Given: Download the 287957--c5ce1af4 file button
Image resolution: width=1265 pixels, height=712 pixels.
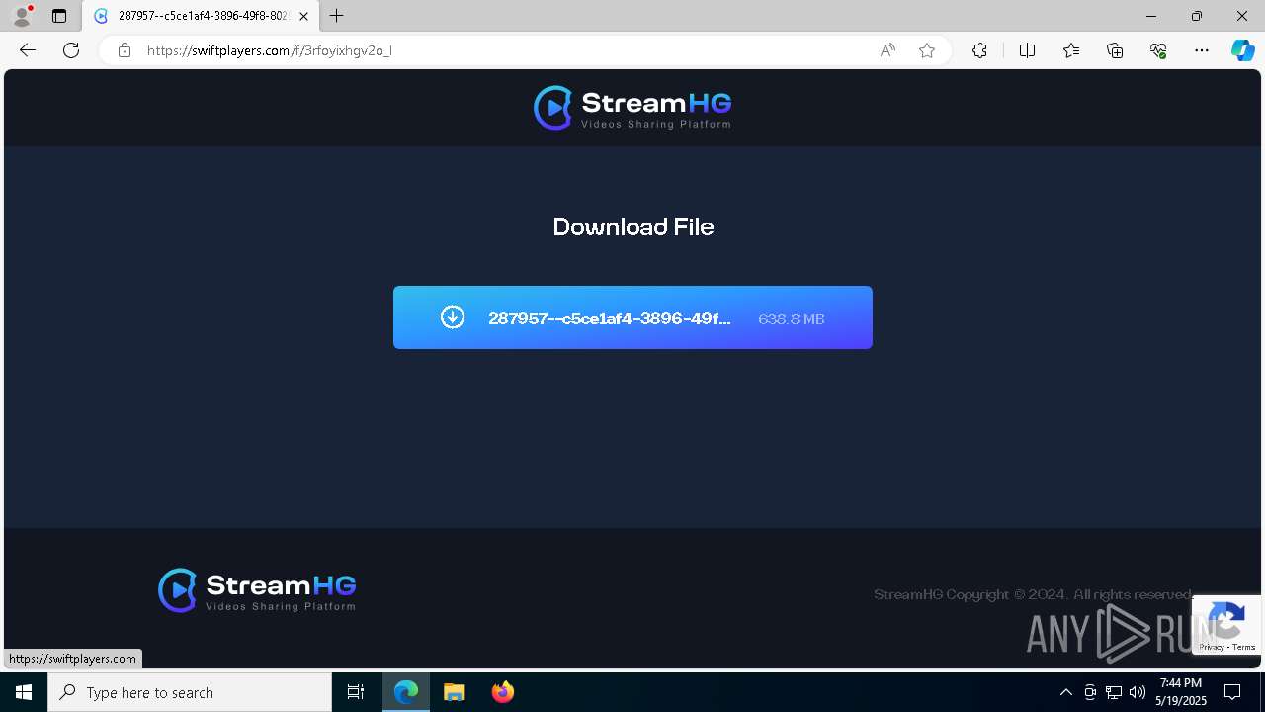Looking at the screenshot, I should point(632,317).
